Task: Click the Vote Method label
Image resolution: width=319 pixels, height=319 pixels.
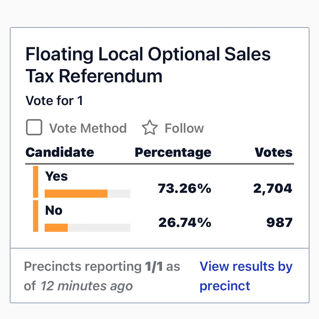Action: tap(88, 128)
